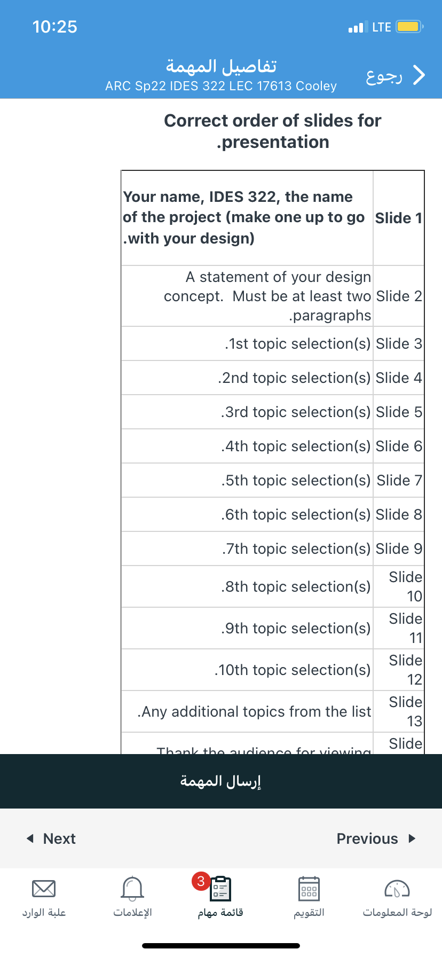
Task: Tap the battery indicator in status bar
Action: [x=409, y=27]
